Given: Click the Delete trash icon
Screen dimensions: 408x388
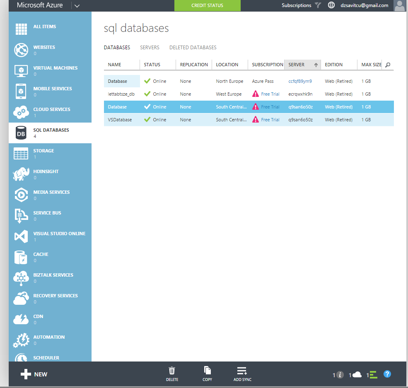Looking at the screenshot, I should tap(172, 371).
